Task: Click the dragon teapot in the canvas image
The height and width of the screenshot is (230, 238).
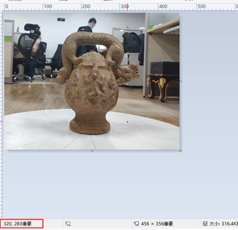Action: (97, 83)
